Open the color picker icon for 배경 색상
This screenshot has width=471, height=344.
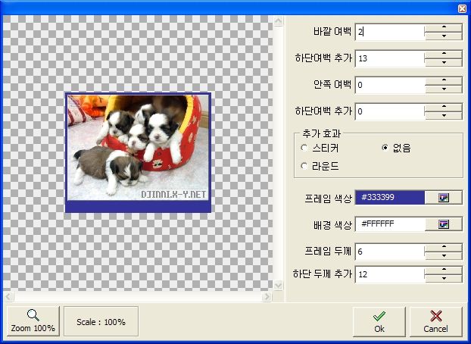click(x=444, y=224)
